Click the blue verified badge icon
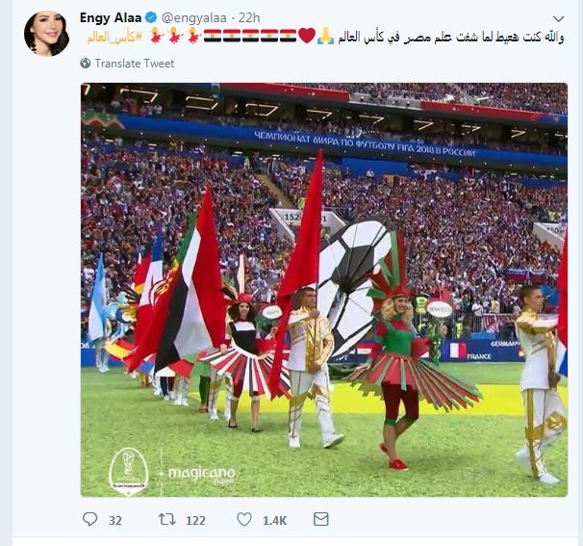Screen dimensions: 583x546 151,18
